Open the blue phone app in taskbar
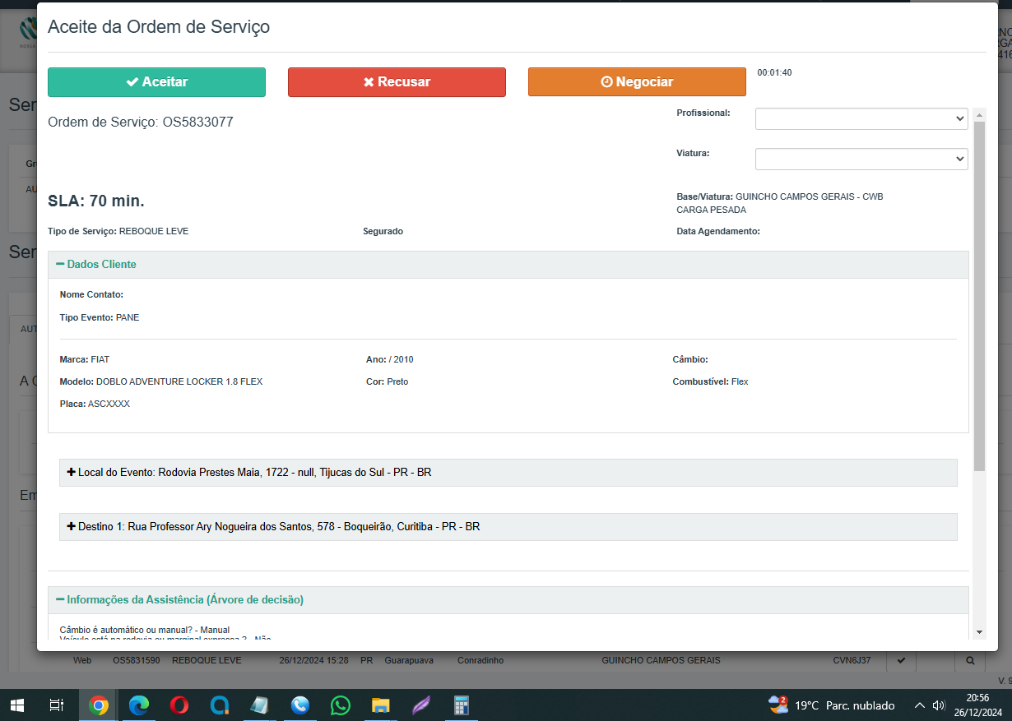 click(x=300, y=705)
